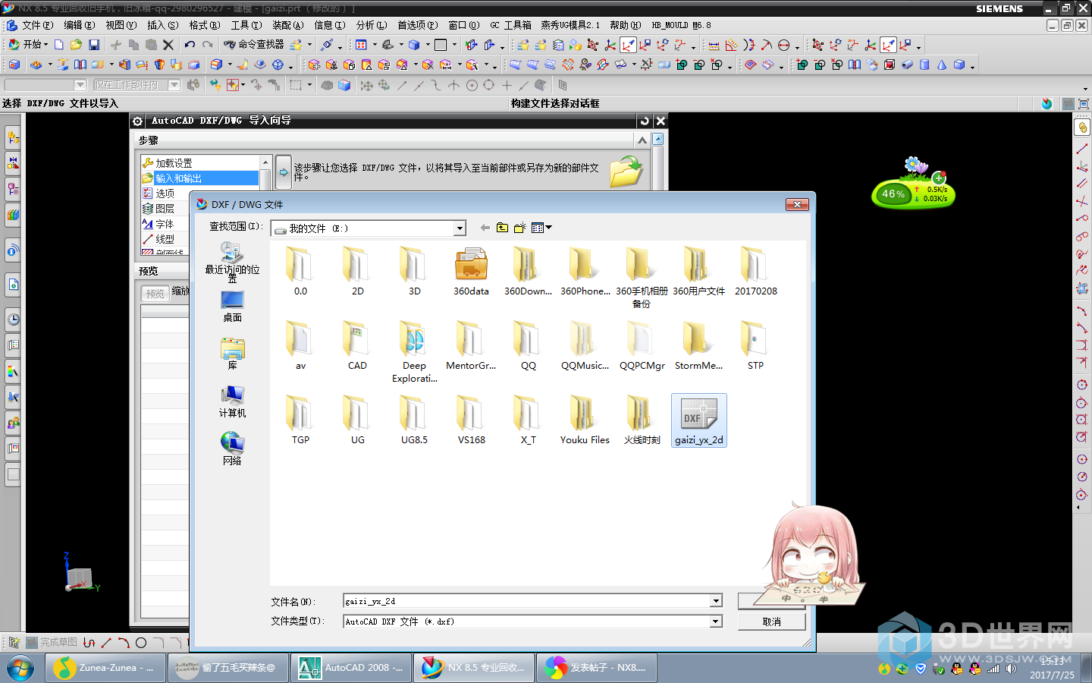
Task: Click the Undo arrow icon
Action: 190,45
